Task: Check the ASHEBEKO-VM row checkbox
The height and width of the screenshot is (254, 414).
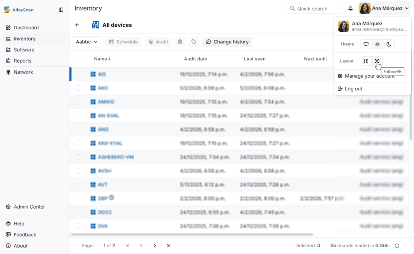Action: [x=78, y=157]
